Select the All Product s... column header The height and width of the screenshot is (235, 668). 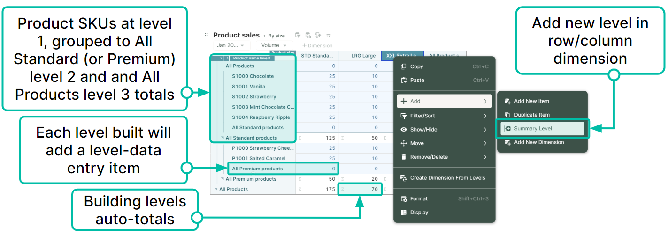click(x=445, y=56)
